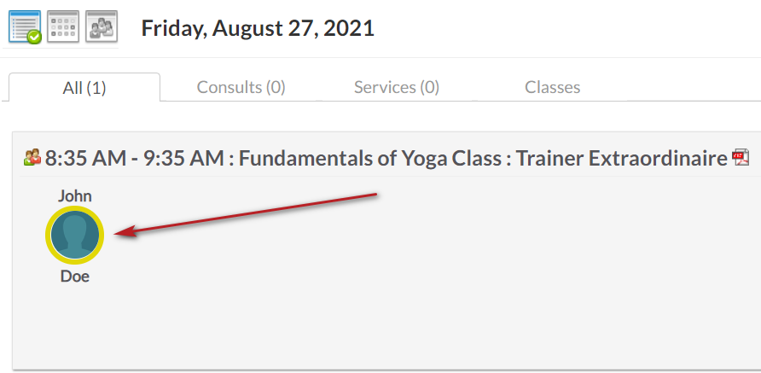This screenshot has height=373, width=761.
Task: Select the daily list view icon
Action: pyautogui.click(x=24, y=26)
